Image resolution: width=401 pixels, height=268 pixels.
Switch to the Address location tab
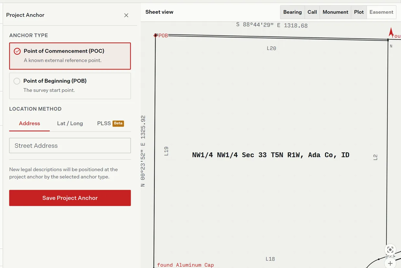click(29, 123)
